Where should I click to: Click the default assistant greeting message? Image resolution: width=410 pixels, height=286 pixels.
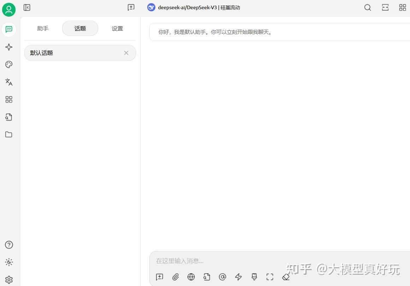click(x=280, y=32)
